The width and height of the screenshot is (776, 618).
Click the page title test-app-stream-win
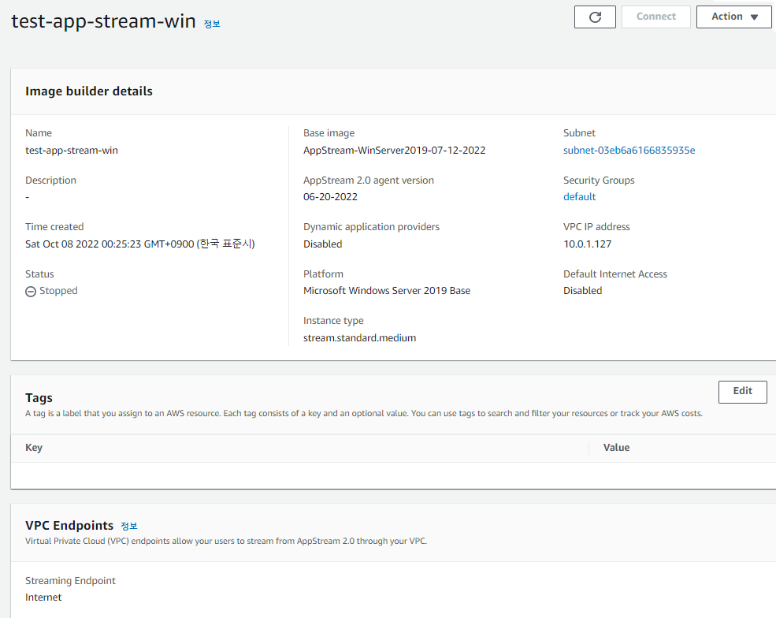tap(103, 21)
